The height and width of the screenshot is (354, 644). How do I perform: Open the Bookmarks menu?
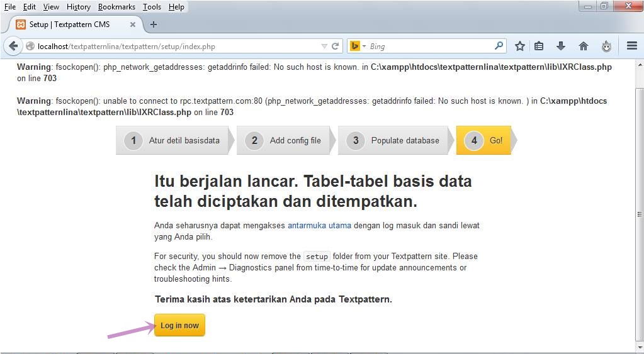pos(116,7)
